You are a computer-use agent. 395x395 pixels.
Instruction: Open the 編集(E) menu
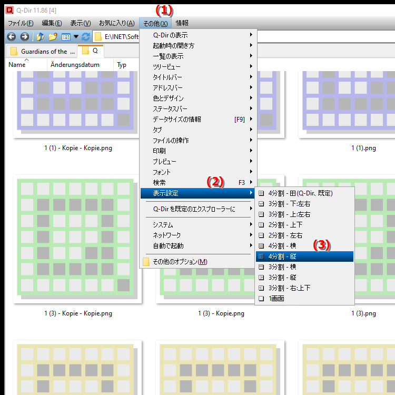(x=52, y=23)
